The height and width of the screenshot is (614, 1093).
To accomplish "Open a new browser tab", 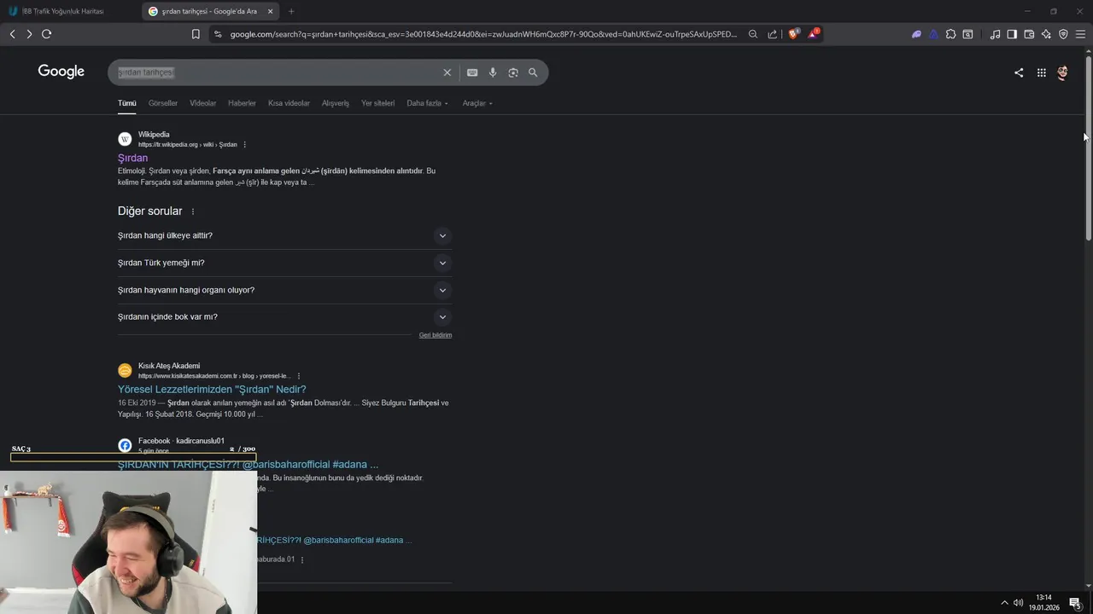I will [291, 11].
